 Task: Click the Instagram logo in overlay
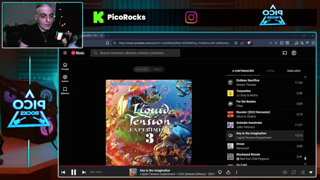point(191,17)
